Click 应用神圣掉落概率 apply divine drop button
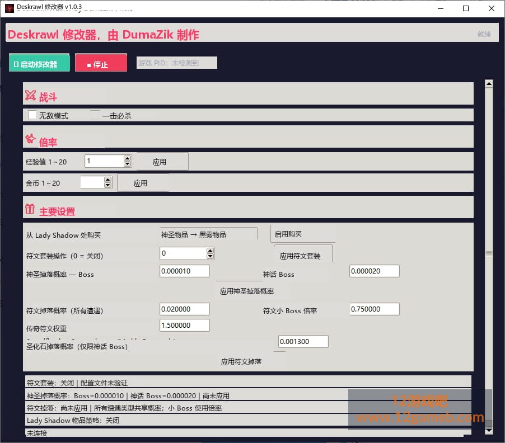 [247, 291]
